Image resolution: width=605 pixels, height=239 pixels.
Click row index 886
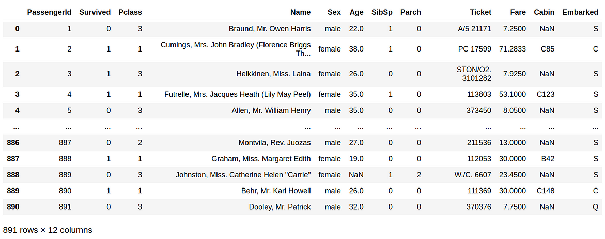(x=13, y=143)
